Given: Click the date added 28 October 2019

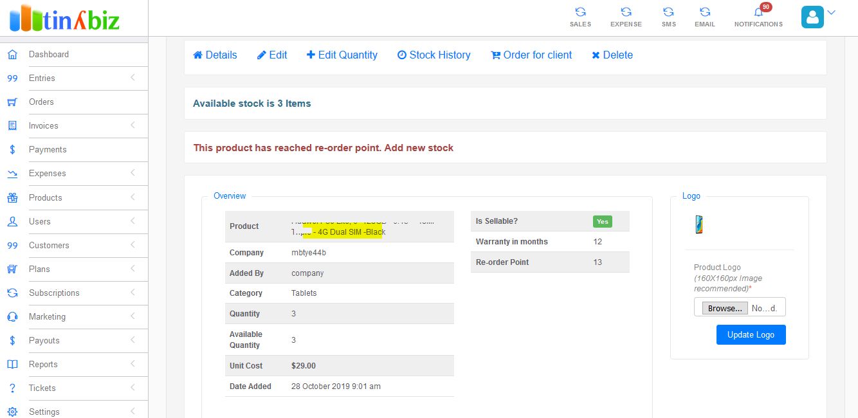Looking at the screenshot, I should click(x=336, y=386).
